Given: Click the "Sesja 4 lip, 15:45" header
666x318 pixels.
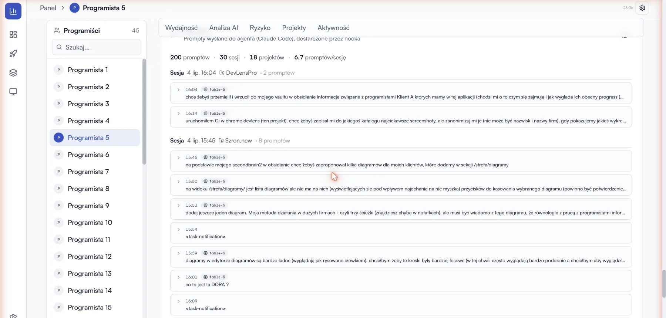Looking at the screenshot, I should tap(193, 141).
